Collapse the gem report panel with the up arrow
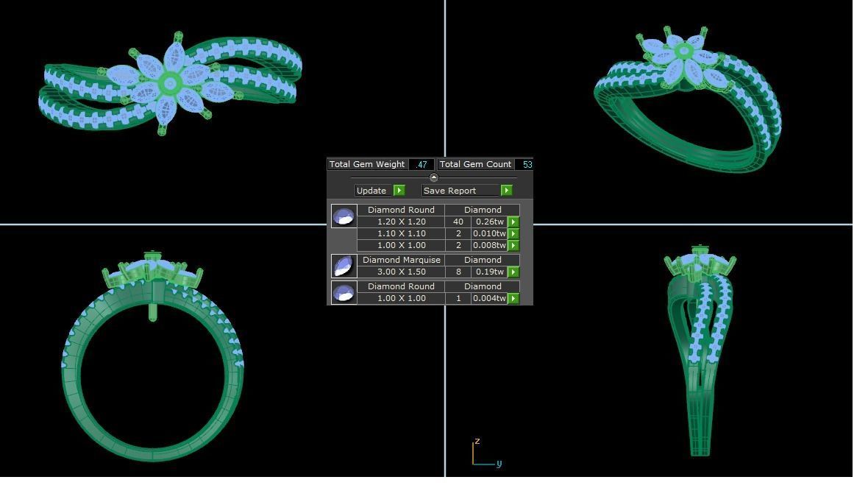The width and height of the screenshot is (868, 502). tap(433, 177)
